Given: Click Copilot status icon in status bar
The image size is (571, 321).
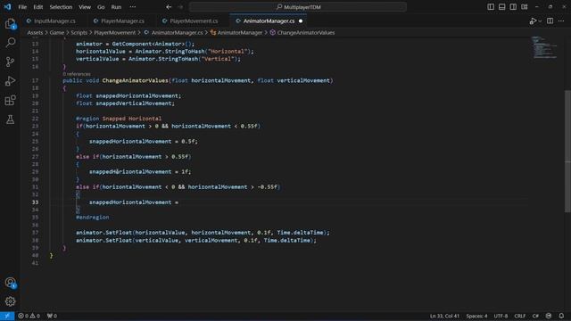Looking at the screenshot, I should click(x=549, y=316).
